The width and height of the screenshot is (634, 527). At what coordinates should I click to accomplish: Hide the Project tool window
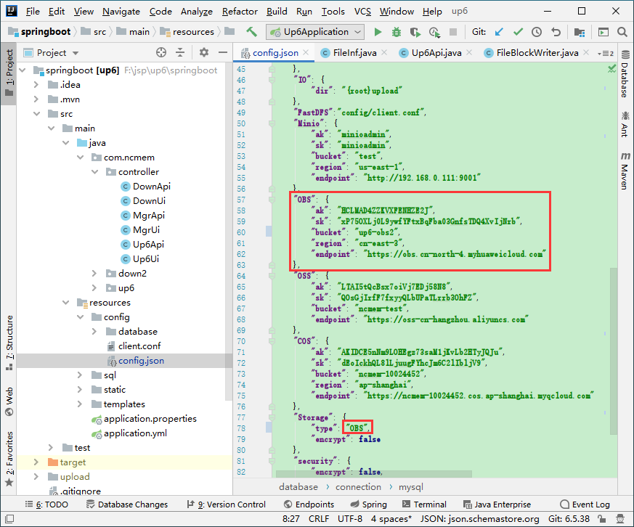223,52
